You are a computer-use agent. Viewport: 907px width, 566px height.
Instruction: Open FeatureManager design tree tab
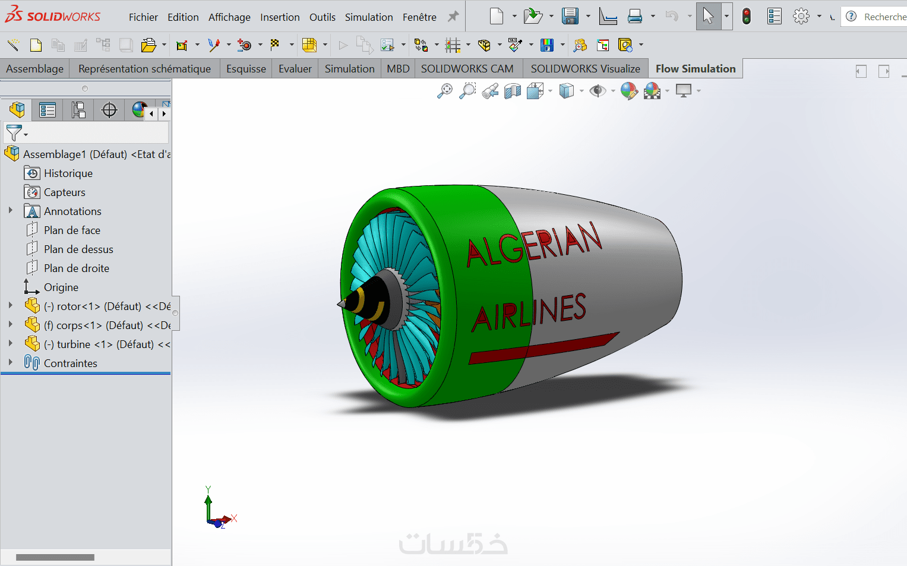(x=17, y=110)
